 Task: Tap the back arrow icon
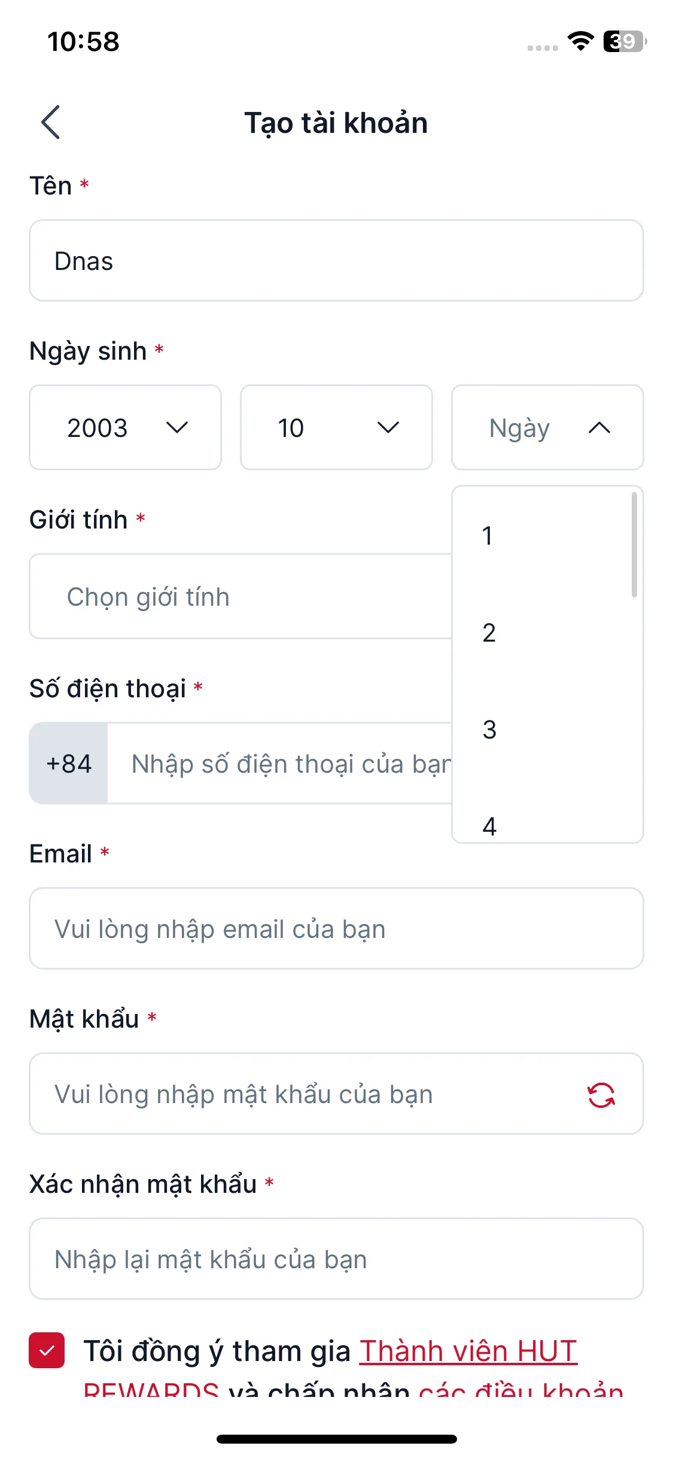pyautogui.click(x=51, y=122)
